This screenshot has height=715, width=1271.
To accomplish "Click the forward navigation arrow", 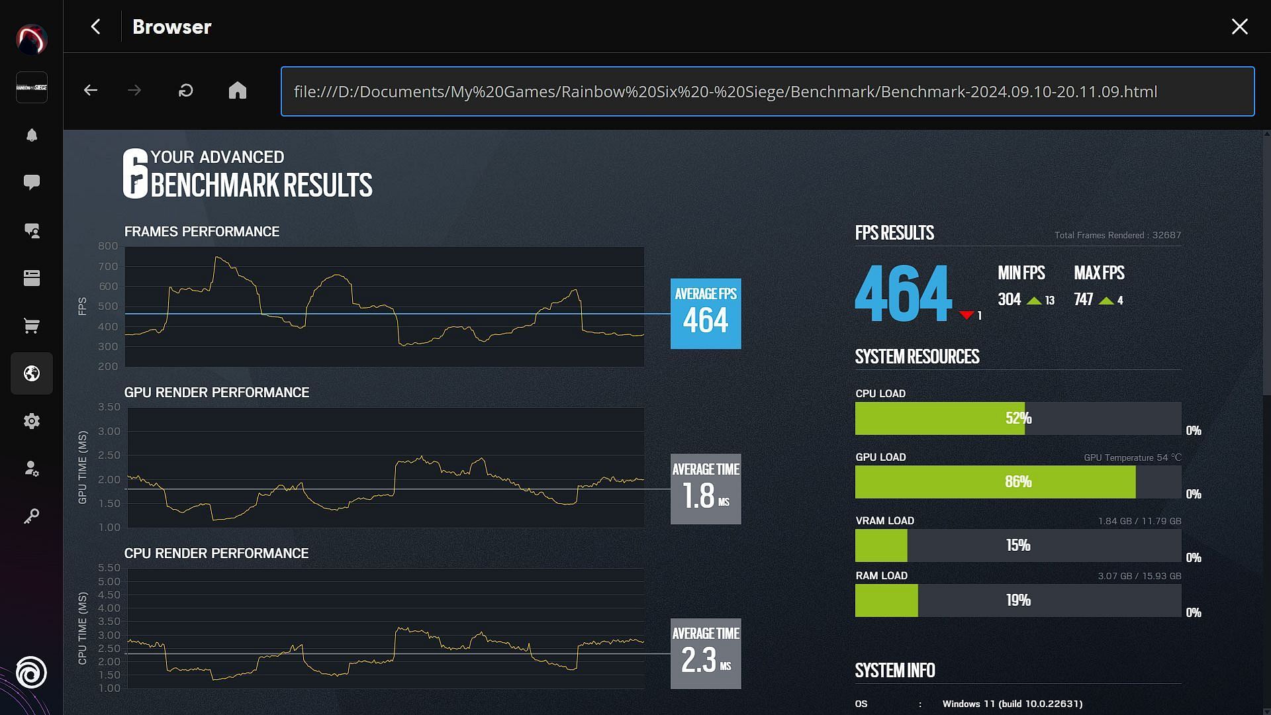I will pos(134,90).
